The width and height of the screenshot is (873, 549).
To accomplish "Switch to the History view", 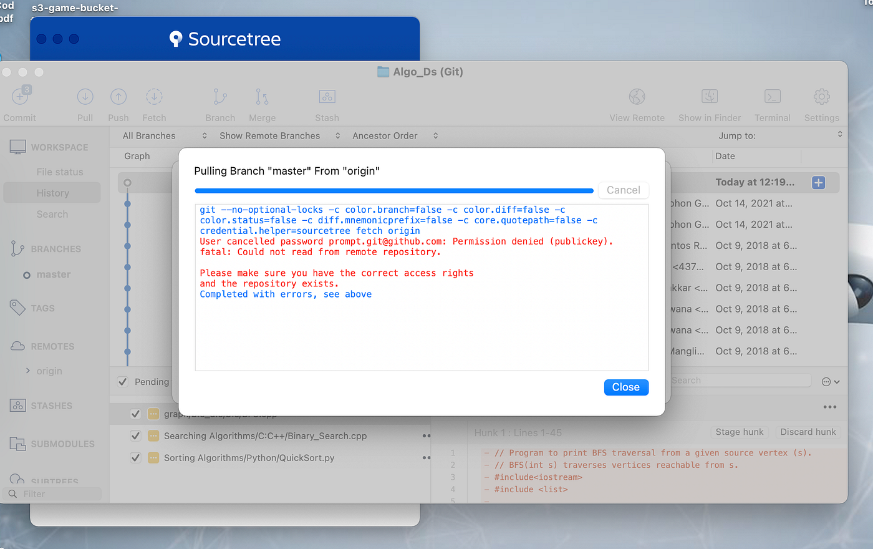I will [x=52, y=192].
